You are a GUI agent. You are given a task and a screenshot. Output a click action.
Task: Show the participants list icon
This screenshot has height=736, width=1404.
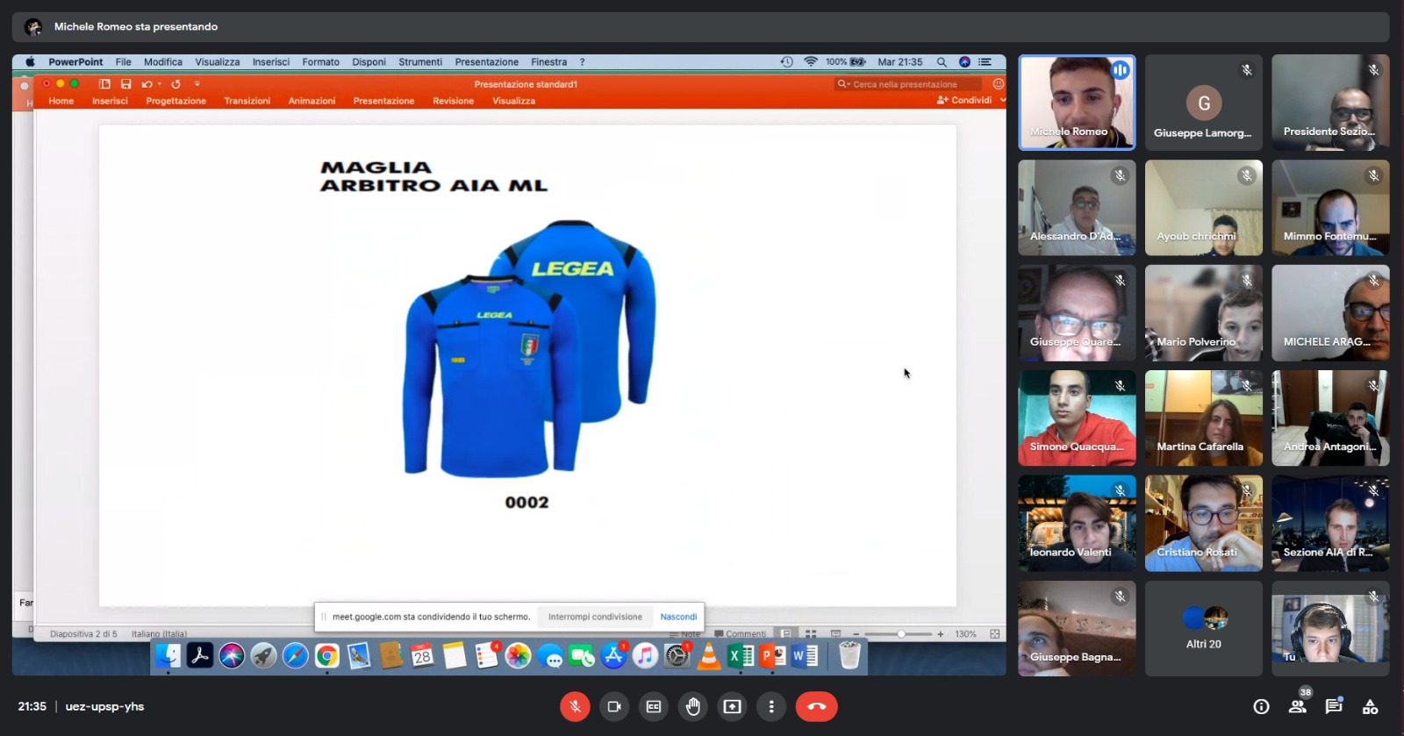click(x=1297, y=706)
